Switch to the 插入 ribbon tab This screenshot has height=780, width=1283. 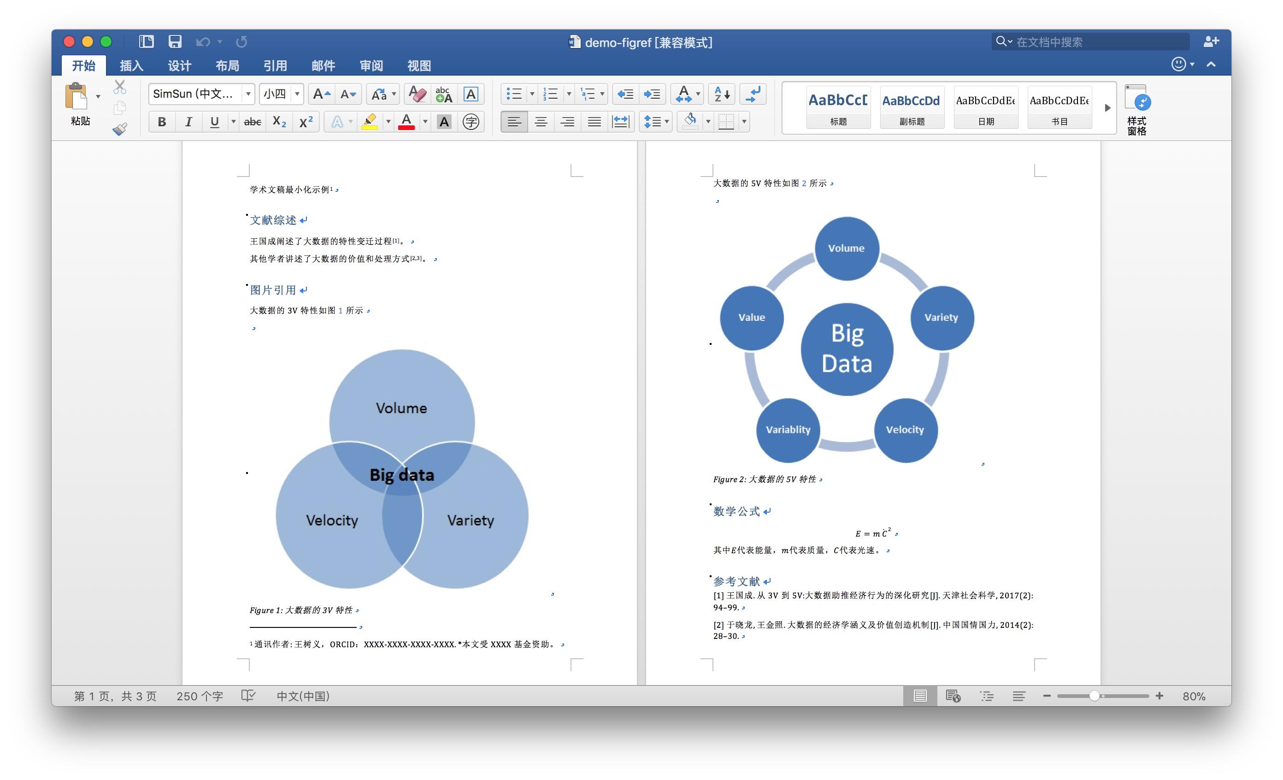click(x=131, y=65)
